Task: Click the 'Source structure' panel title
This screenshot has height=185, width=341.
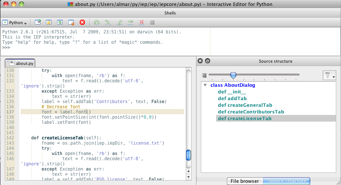Action: pos(275,61)
